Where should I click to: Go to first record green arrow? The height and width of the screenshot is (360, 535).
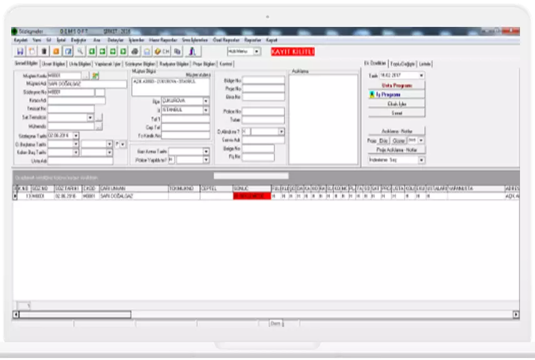(x=92, y=51)
